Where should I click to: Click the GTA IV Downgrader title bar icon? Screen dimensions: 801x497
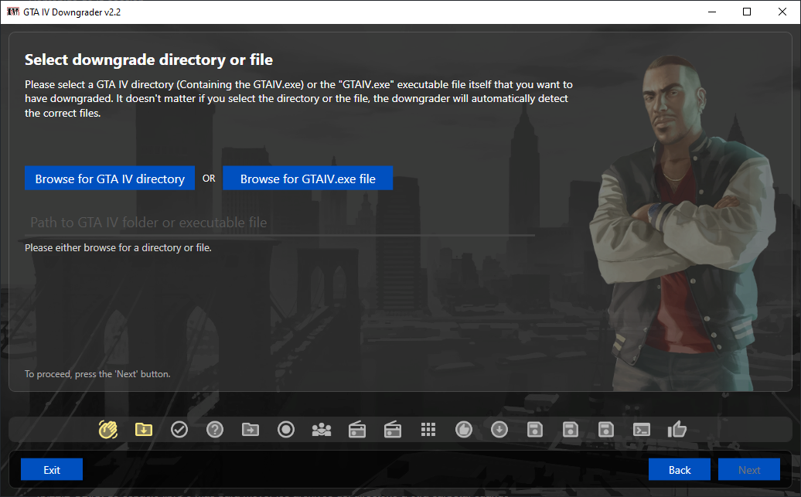13,12
